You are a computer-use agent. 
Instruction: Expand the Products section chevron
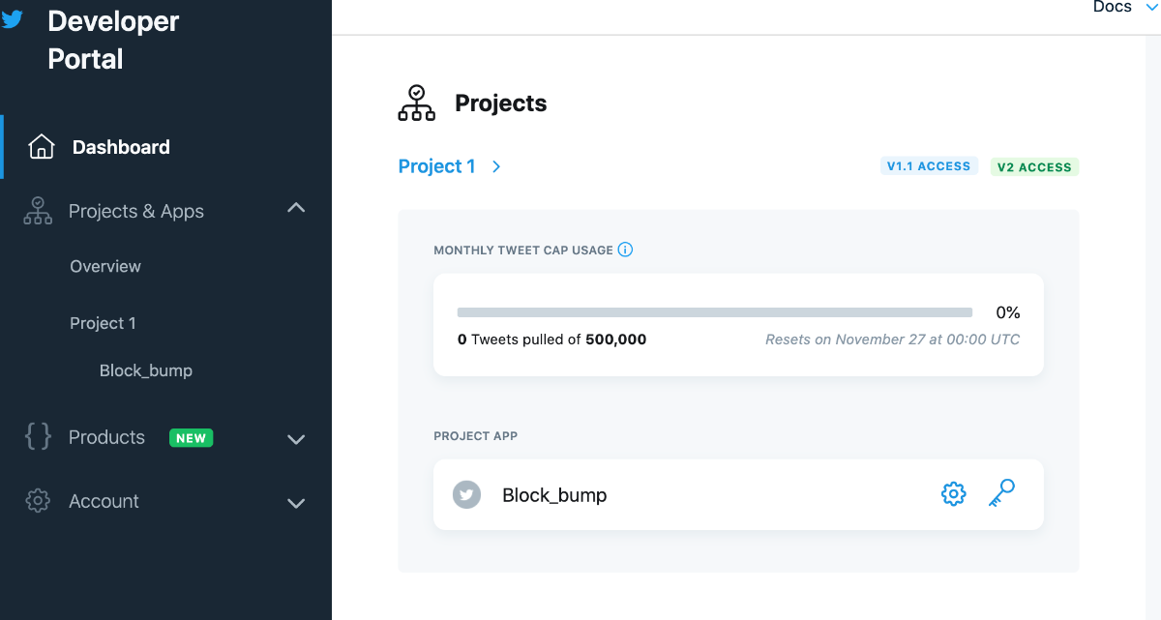pos(297,439)
